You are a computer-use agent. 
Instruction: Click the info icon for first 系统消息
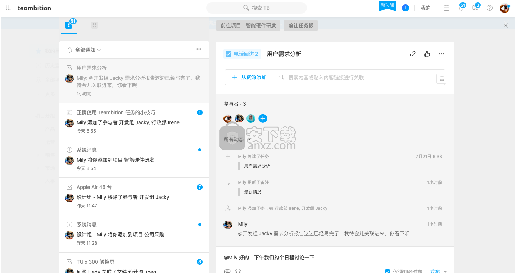(69, 150)
